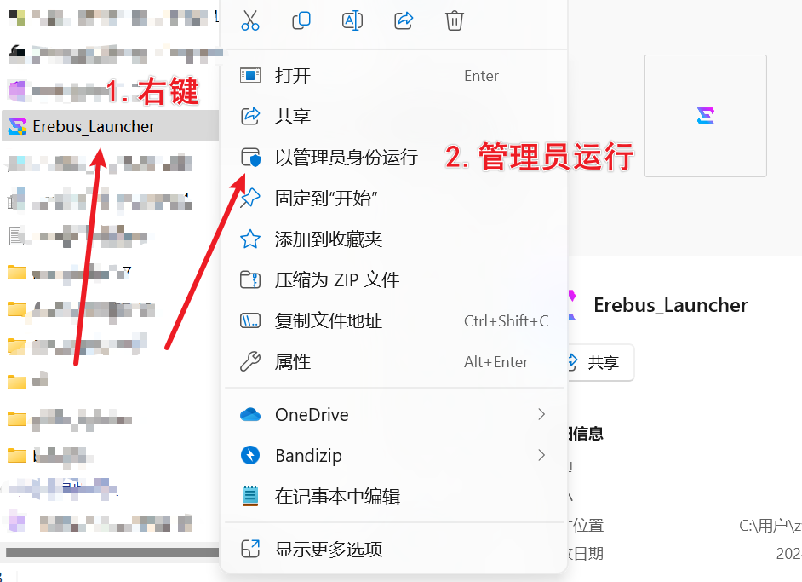The image size is (802, 582).
Task: Expand the OneDrive submenu arrow
Action: pos(541,415)
